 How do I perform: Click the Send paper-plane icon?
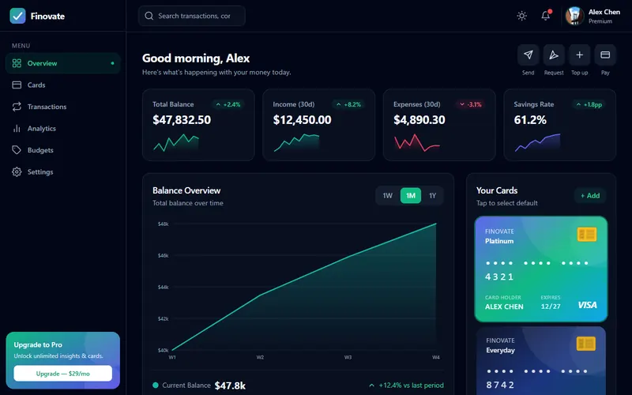tap(528, 55)
